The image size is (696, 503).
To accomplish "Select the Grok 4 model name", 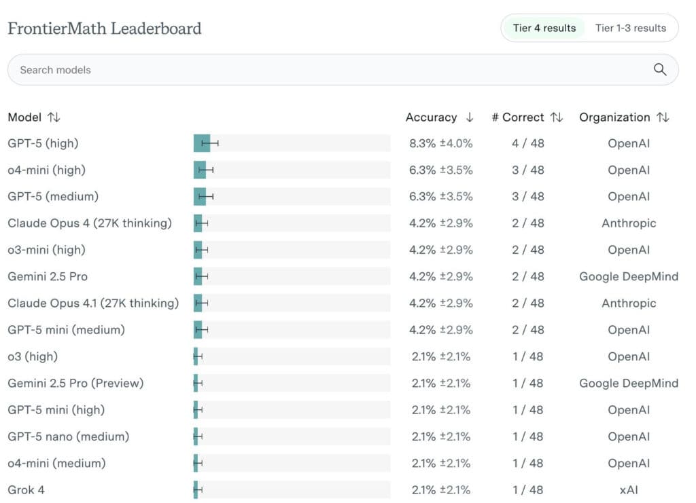I will (x=26, y=489).
